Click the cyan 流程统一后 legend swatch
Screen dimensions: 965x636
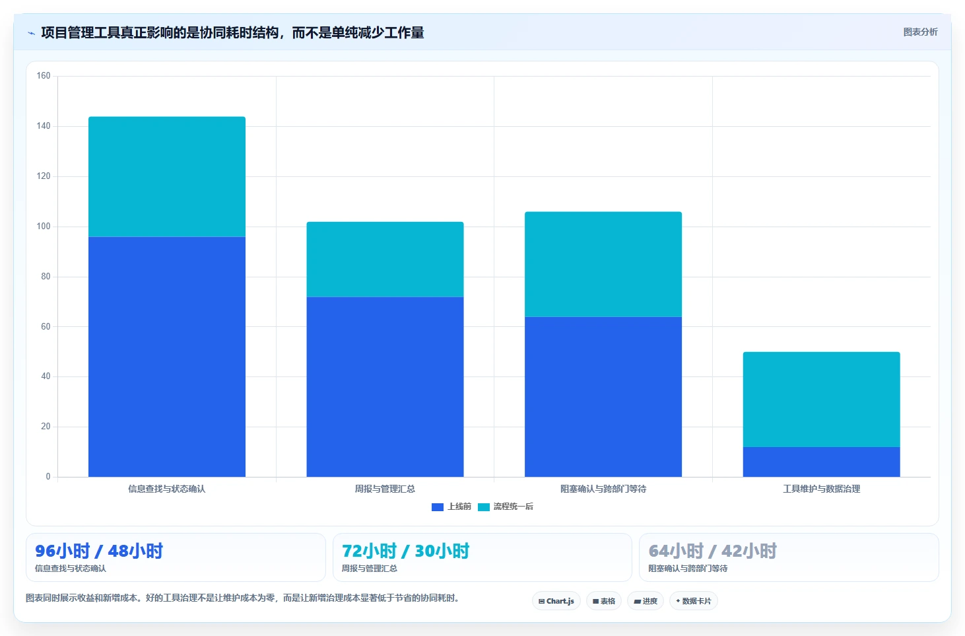(x=484, y=507)
